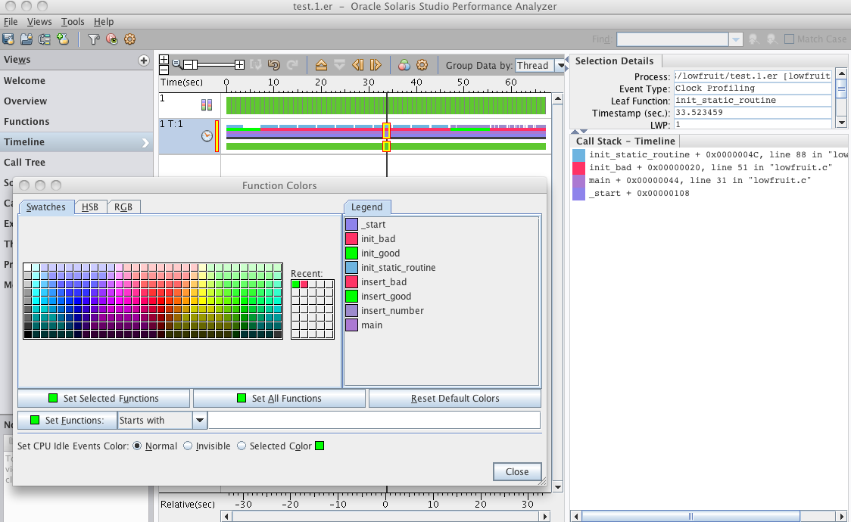851x522 pixels.
Task: Expand the Timeline view chevron in sidebar
Action: [145, 142]
